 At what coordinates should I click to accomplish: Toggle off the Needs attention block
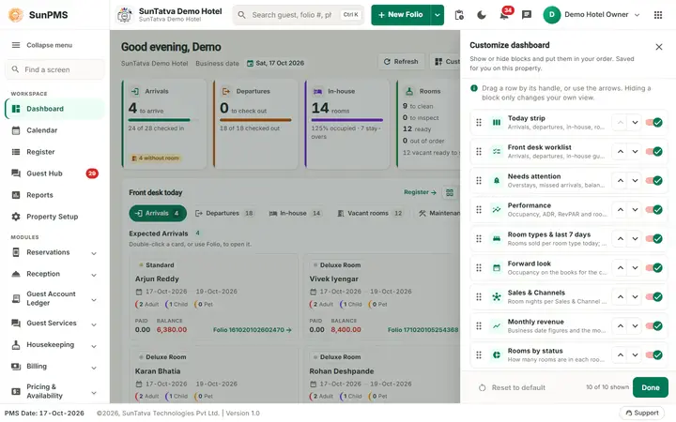tap(654, 180)
